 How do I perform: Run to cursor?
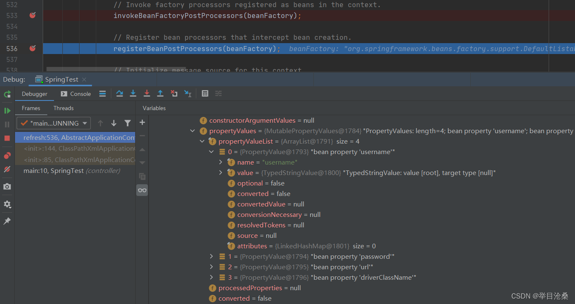(x=188, y=94)
